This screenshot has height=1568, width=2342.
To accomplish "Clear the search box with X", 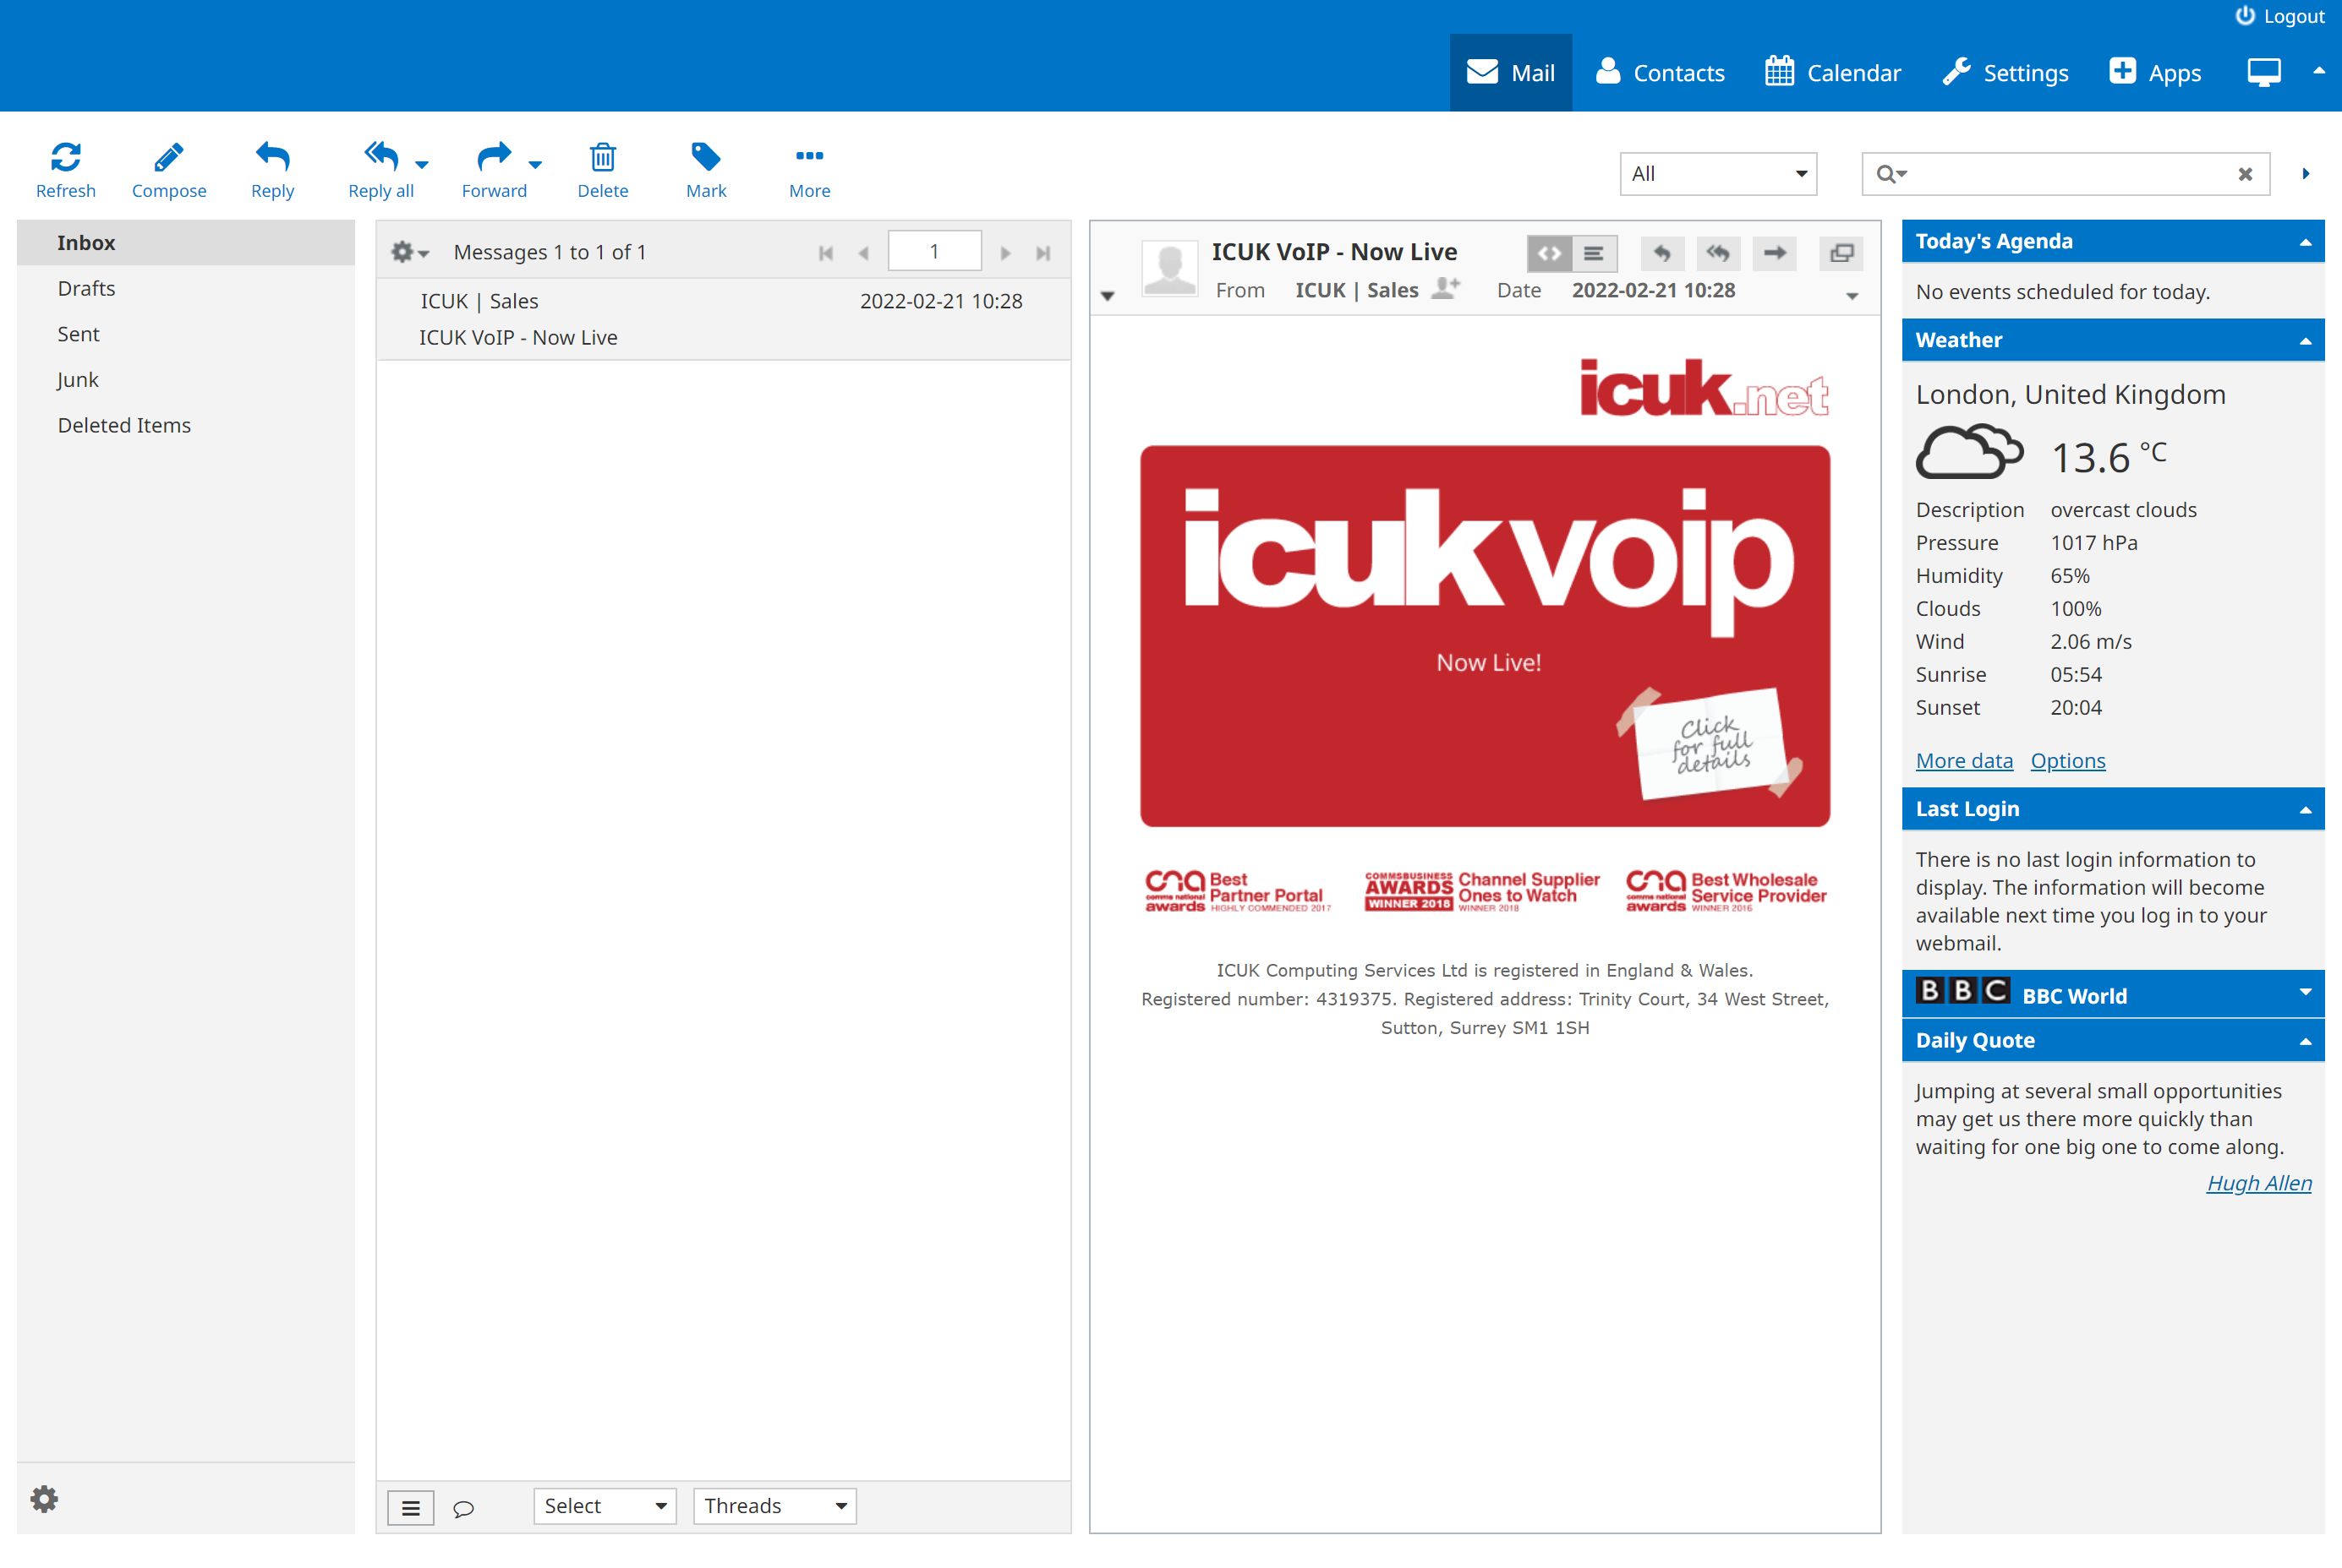I will click(x=2245, y=174).
